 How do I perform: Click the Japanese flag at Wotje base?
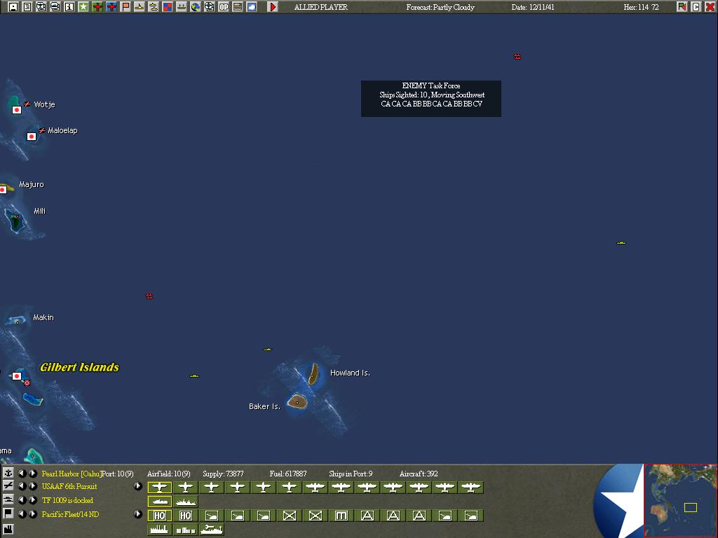17,110
